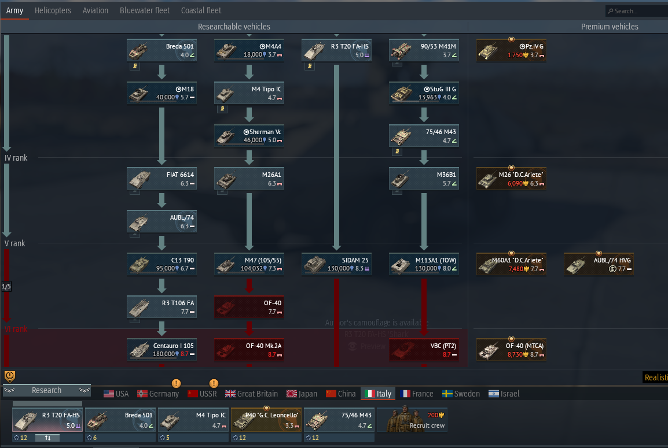Image resolution: width=668 pixels, height=448 pixels.
Task: Switch to Bluewater fleet tab
Action: coord(144,10)
